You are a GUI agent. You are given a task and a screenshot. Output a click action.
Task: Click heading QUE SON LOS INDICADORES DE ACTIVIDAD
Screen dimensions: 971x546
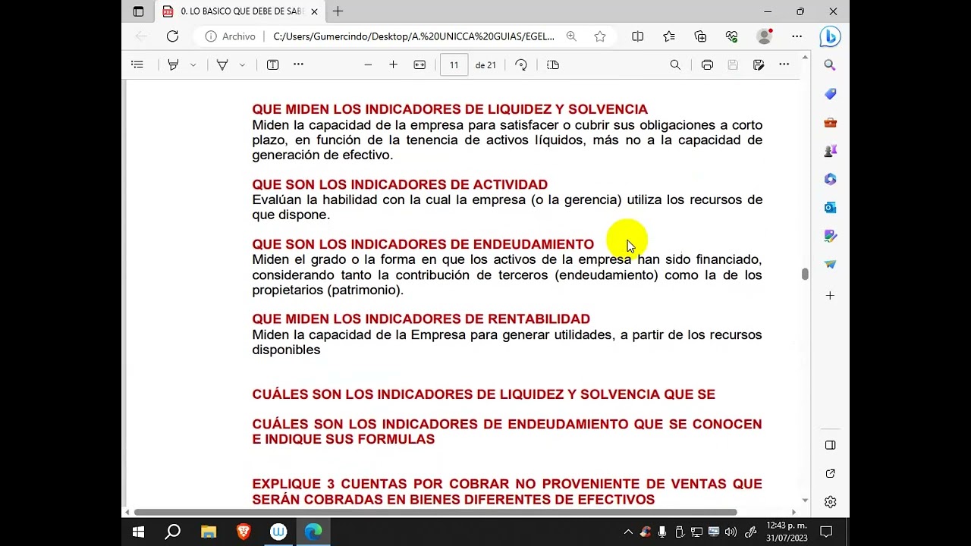click(400, 184)
